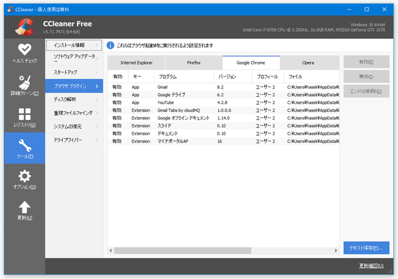This screenshot has width=398, height=279.
Task: Switch to the Opera tab
Action: (x=308, y=63)
